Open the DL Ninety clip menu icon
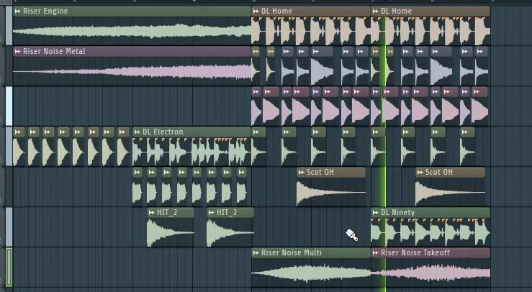 point(376,213)
